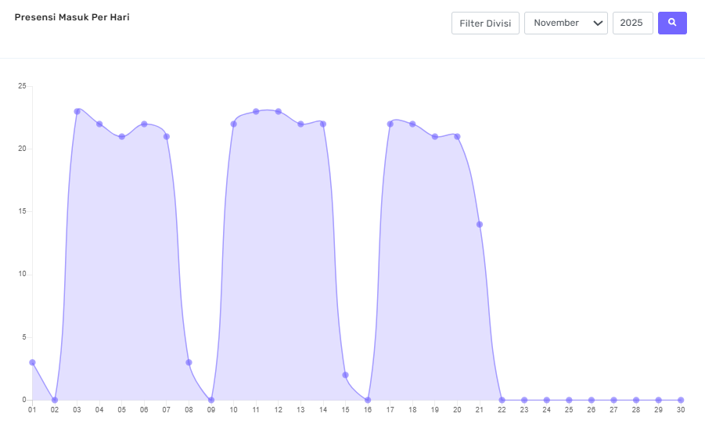705x435 pixels.
Task: Click the day 21 point near value 14
Action: (480, 225)
